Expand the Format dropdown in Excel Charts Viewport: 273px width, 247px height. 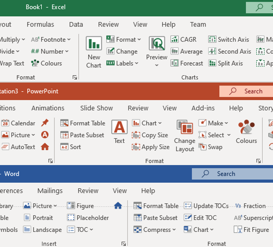click(139, 39)
